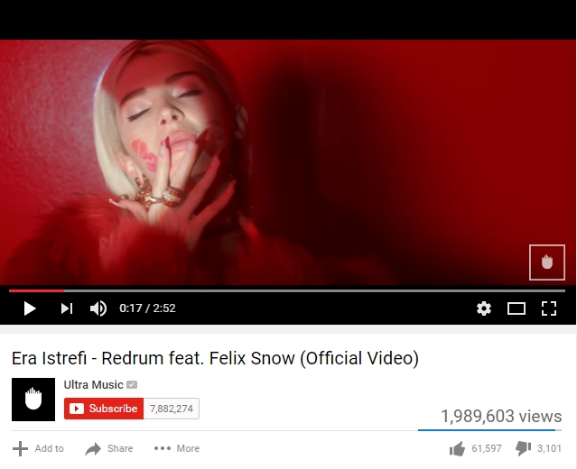Open the Share options
The image size is (577, 469).
(x=109, y=448)
